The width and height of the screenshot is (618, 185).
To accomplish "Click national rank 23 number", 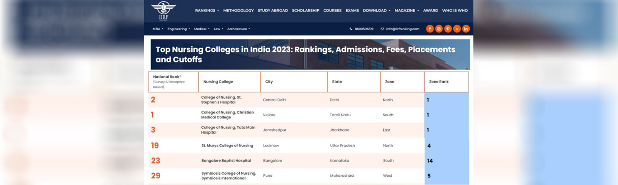I will [155, 161].
